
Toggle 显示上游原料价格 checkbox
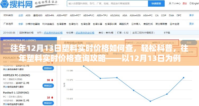tap(88, 54)
